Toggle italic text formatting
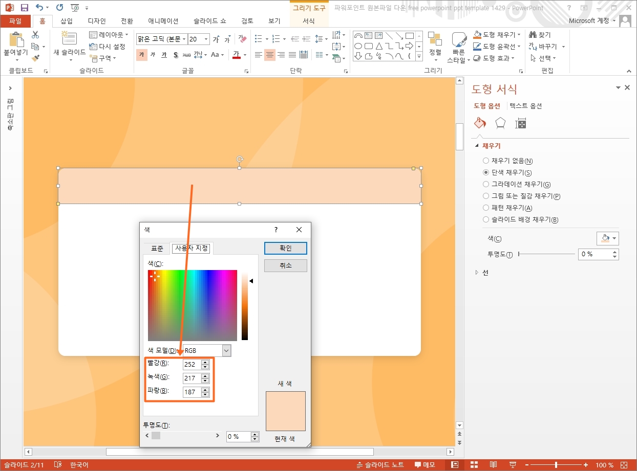 click(x=153, y=55)
